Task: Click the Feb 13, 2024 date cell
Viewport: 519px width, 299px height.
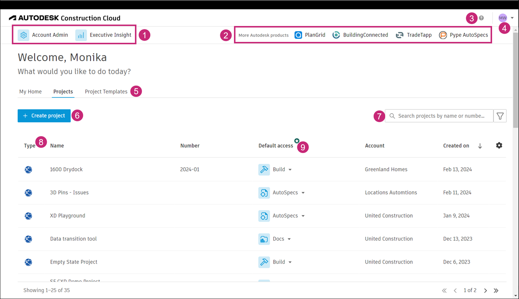Action: click(x=458, y=169)
